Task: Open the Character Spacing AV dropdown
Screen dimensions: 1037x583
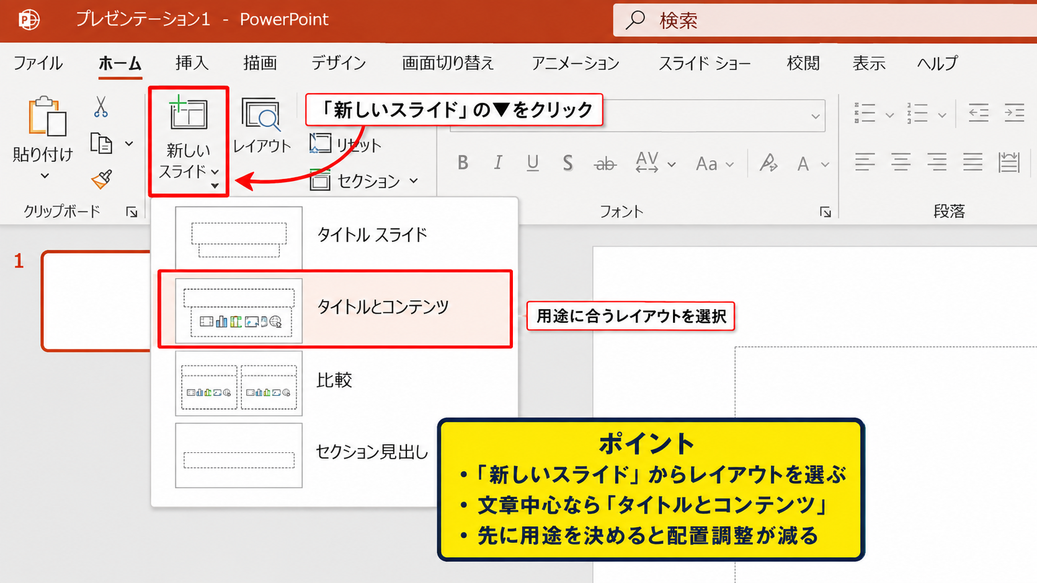Action: pos(672,164)
